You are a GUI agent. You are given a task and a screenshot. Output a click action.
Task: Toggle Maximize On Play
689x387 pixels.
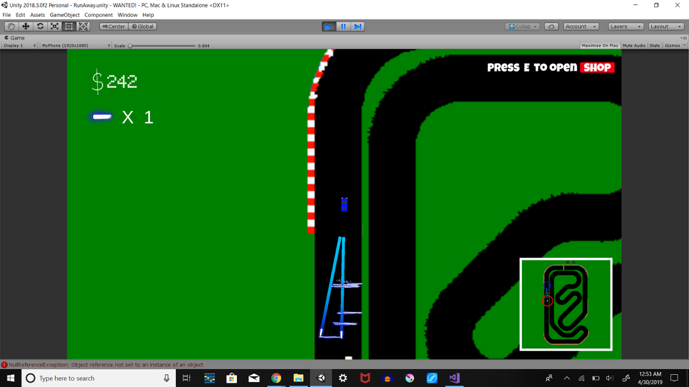click(x=599, y=46)
